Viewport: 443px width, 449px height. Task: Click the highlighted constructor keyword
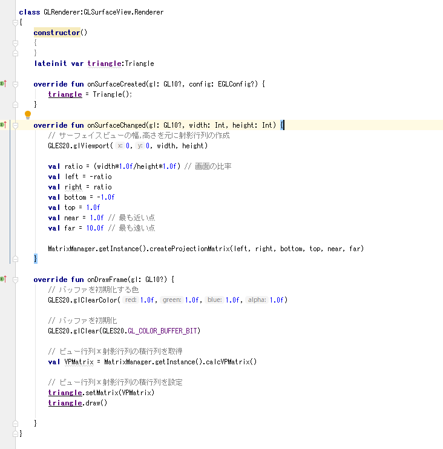(x=57, y=32)
